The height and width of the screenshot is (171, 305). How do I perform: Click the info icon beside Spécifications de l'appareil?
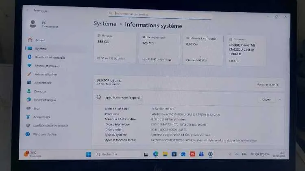tap(99, 97)
